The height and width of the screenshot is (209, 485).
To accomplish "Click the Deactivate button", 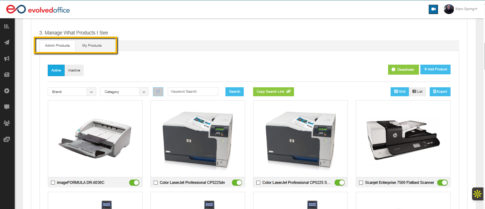I will pyautogui.click(x=403, y=70).
